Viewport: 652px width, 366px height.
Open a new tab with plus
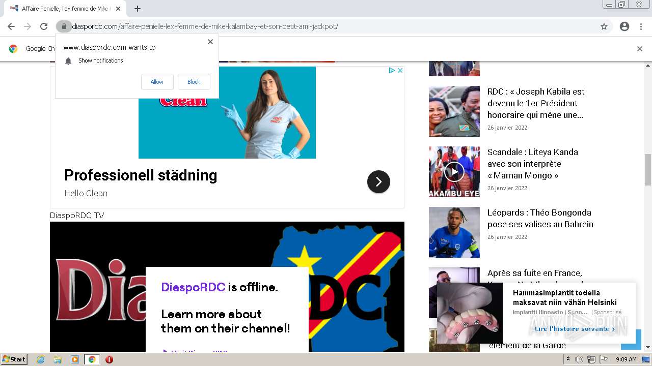click(138, 9)
